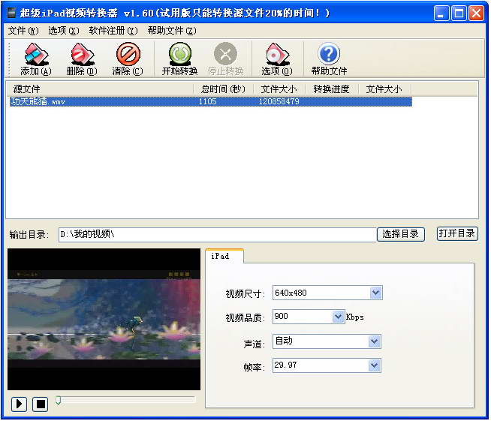Click the 1105 duration cell

coord(207,102)
